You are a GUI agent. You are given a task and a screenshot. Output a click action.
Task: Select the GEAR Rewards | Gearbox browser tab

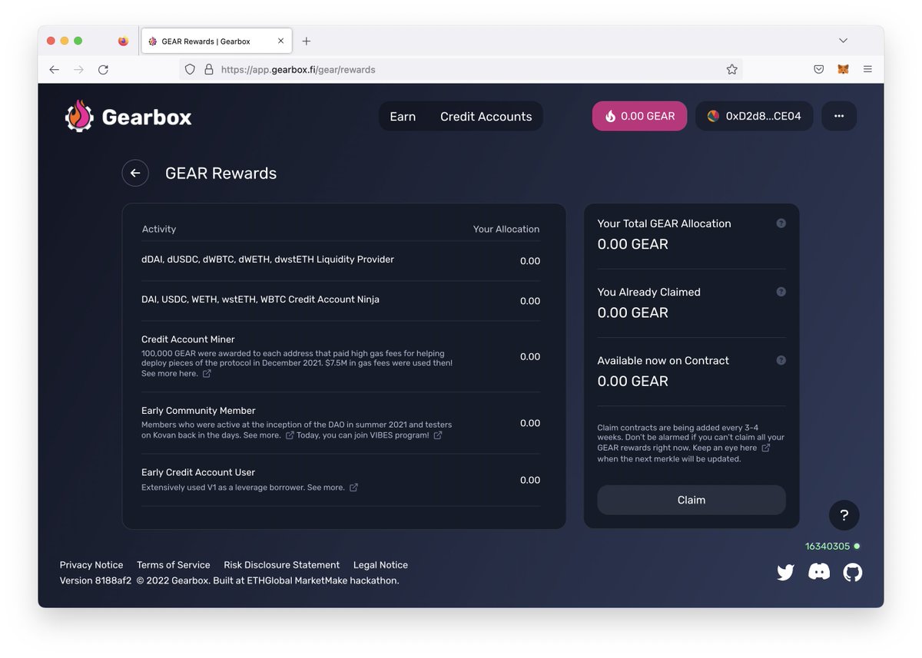click(216, 41)
